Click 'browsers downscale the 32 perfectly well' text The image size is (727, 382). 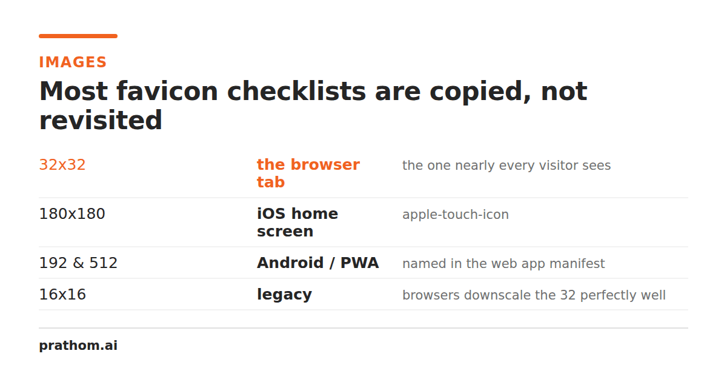534,295
